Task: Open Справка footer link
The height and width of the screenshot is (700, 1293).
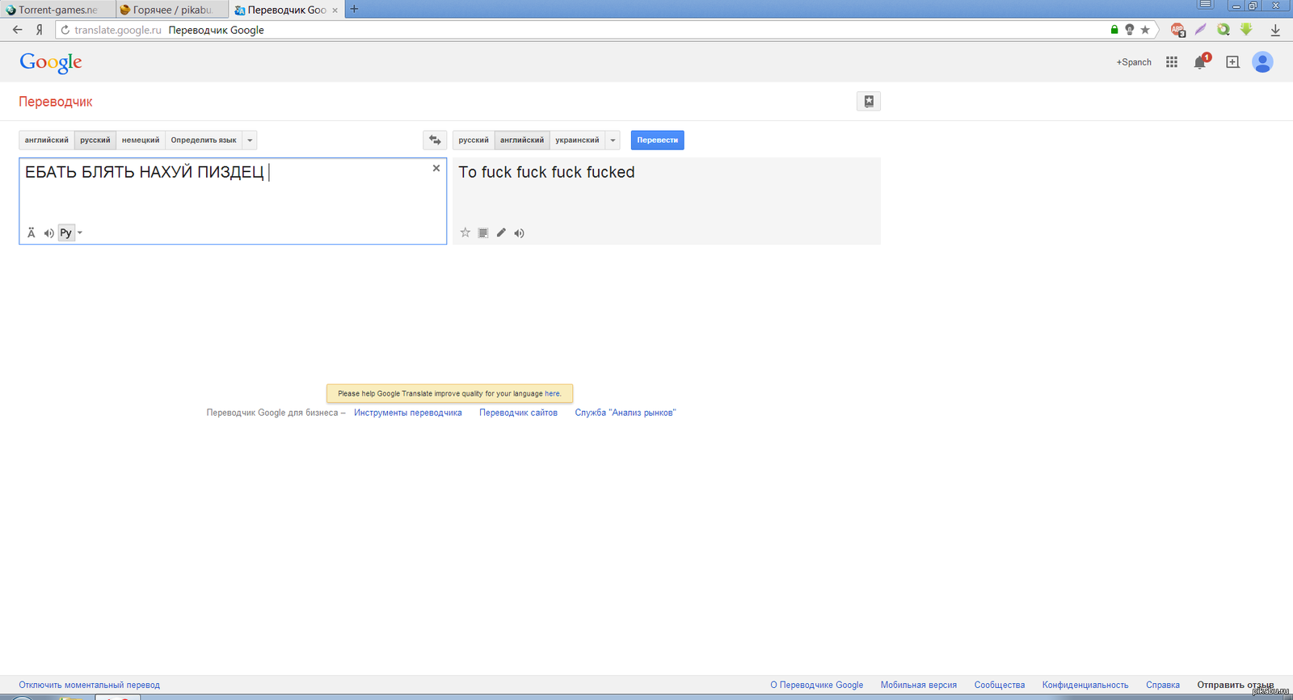Action: 1163,685
